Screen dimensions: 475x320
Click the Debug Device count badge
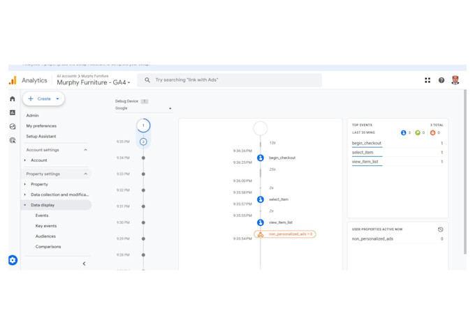click(145, 101)
